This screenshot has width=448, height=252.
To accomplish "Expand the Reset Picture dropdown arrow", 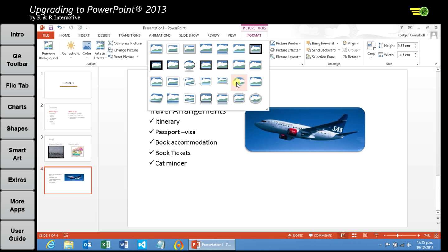I will pyautogui.click(x=138, y=57).
